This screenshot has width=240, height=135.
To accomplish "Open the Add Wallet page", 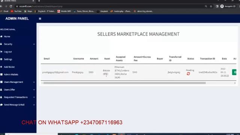I will tap(9, 67).
